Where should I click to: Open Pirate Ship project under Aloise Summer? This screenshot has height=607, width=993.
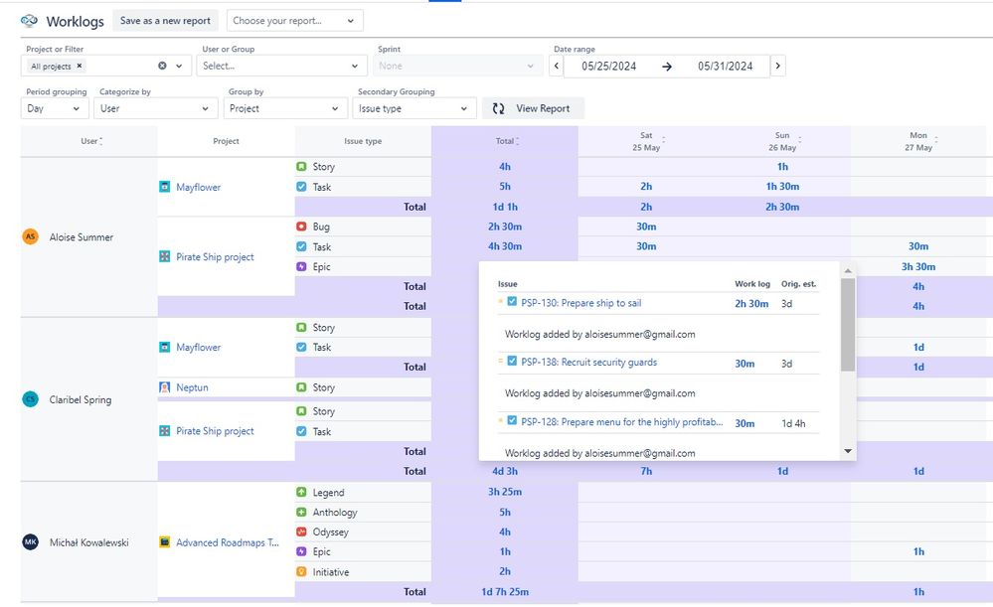[215, 256]
